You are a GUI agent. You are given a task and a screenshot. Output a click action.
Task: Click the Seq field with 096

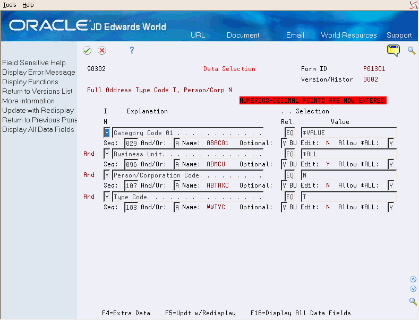coord(131,164)
